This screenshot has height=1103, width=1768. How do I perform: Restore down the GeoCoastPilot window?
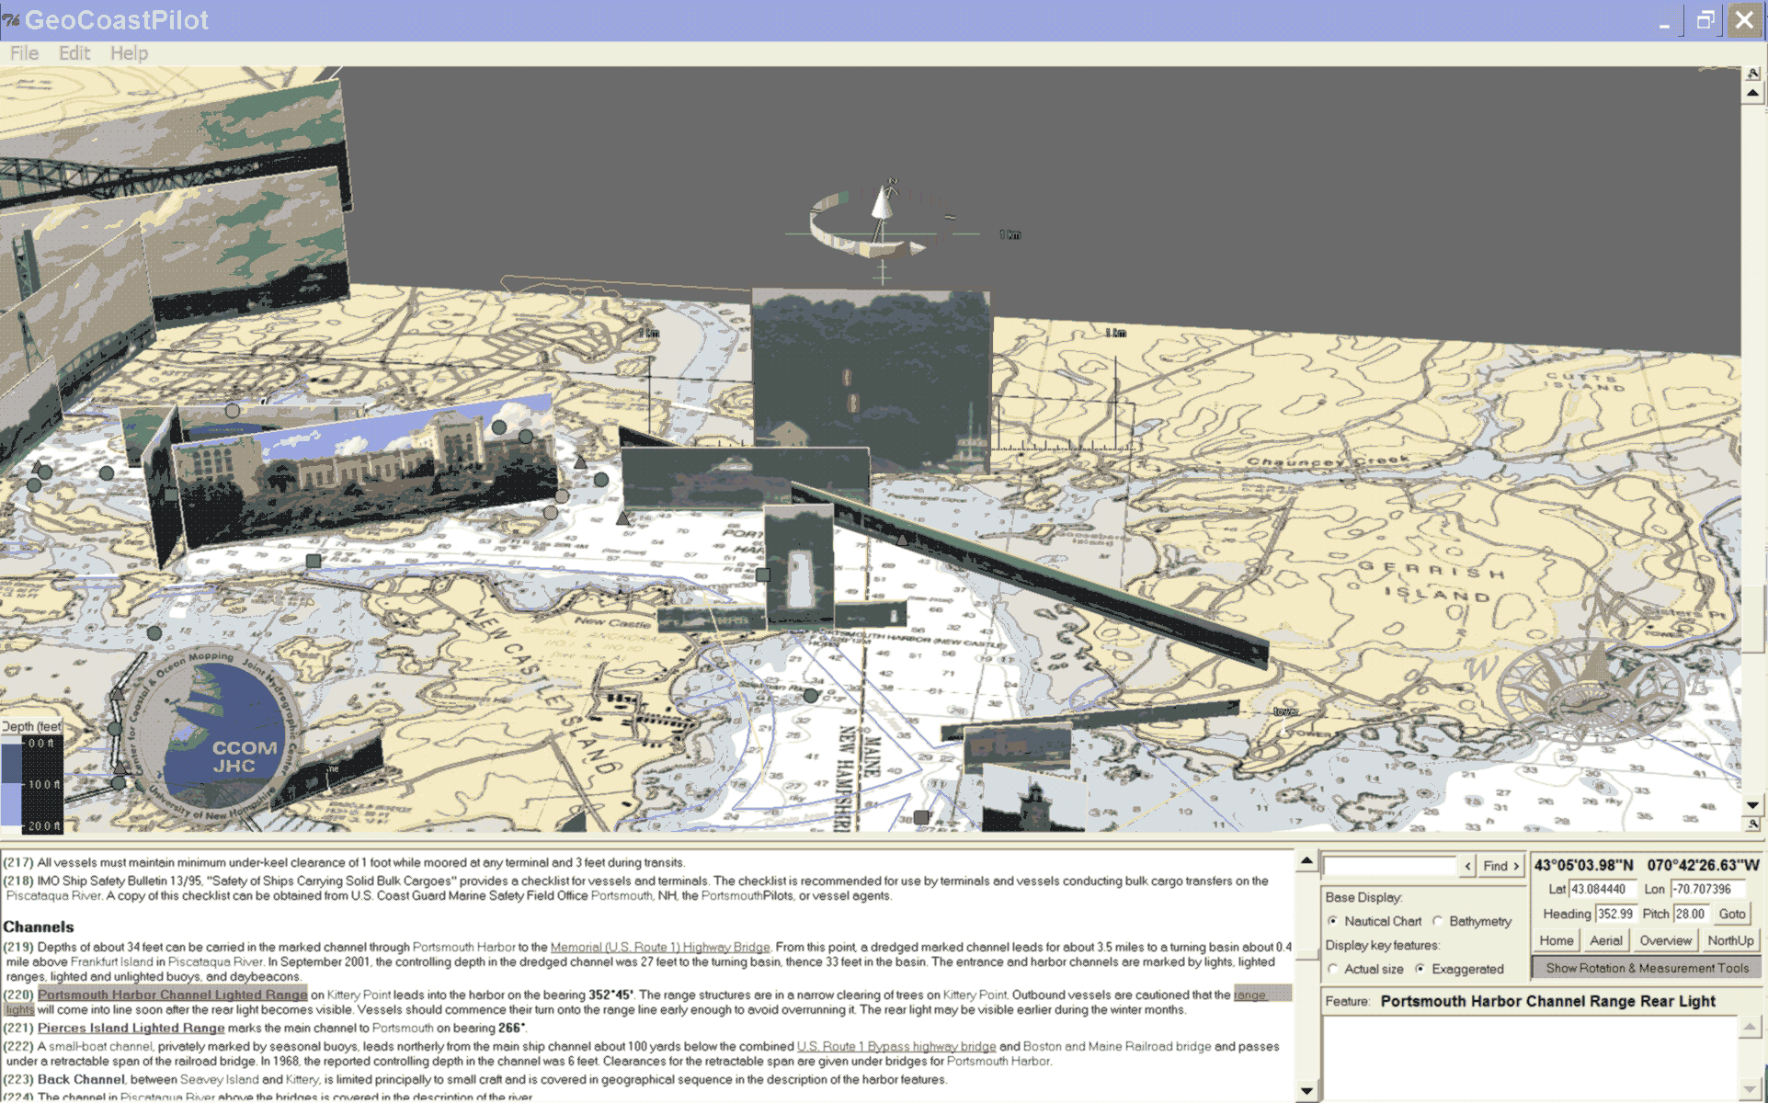point(1705,20)
